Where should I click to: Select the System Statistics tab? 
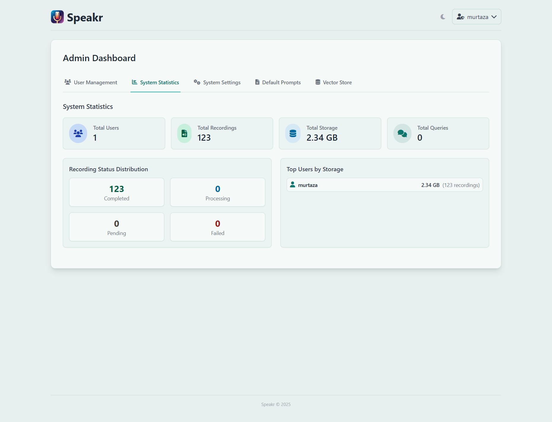click(155, 83)
